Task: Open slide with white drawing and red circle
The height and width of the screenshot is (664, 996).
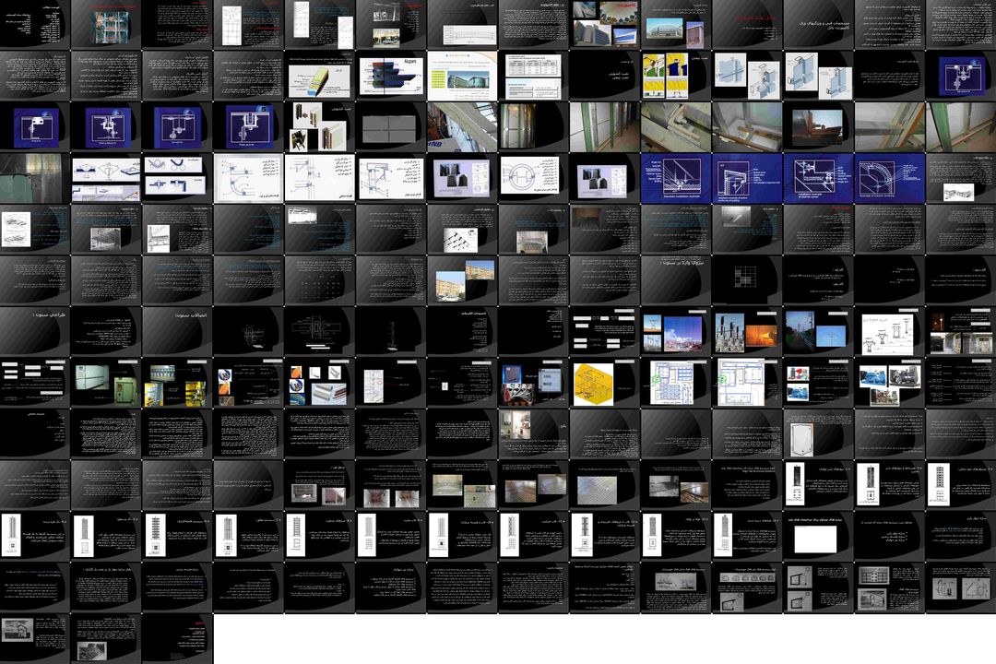Action: pyautogui.click(x=391, y=383)
